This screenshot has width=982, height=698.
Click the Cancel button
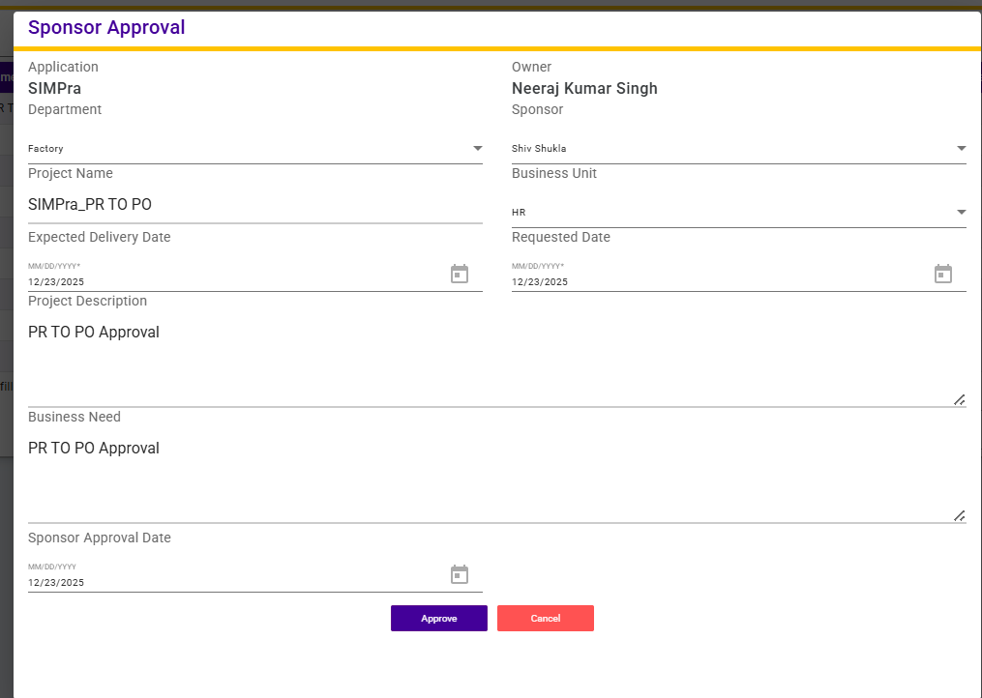click(x=546, y=619)
